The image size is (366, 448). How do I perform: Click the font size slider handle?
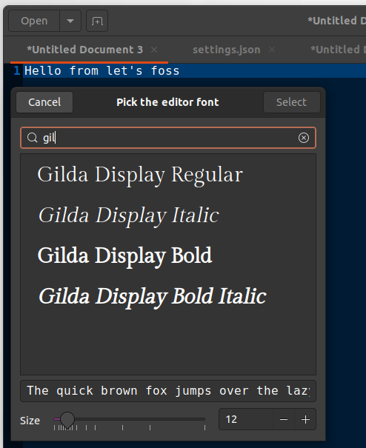click(x=67, y=419)
